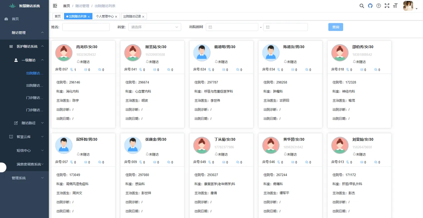Click the phone icon on 邵伯秀's card
The height and width of the screenshot is (218, 423).
pos(348,70)
